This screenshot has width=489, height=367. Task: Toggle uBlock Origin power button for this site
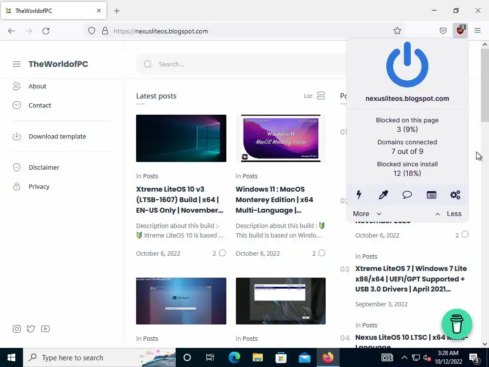pos(407,65)
